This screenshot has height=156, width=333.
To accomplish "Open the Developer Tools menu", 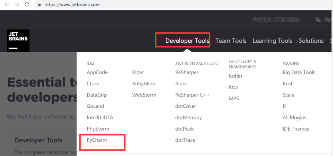I will pos(187,40).
